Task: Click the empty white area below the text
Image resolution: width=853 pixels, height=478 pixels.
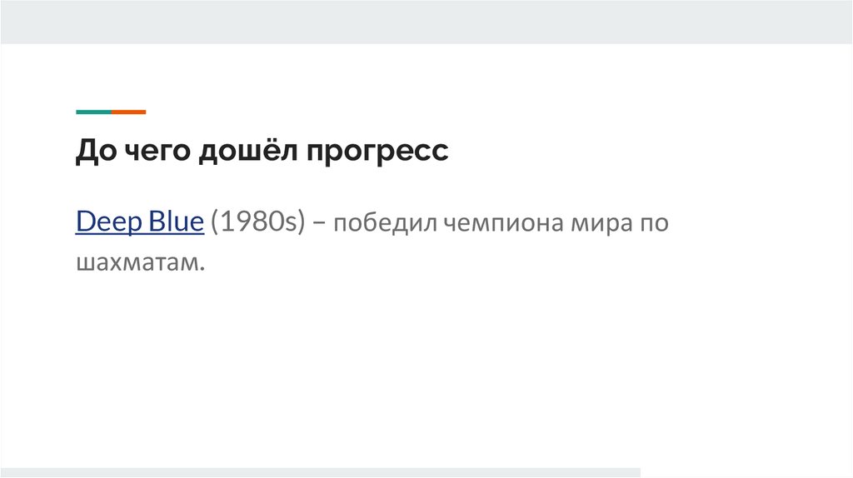Action: 426,366
